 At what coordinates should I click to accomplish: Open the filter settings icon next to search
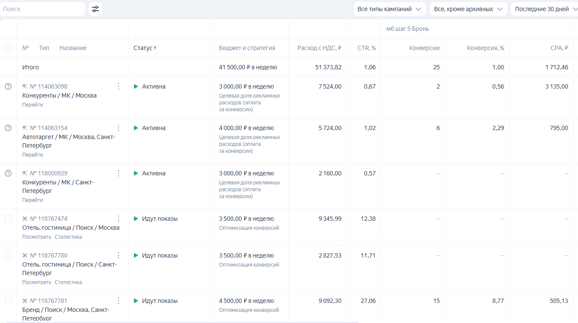tap(95, 9)
